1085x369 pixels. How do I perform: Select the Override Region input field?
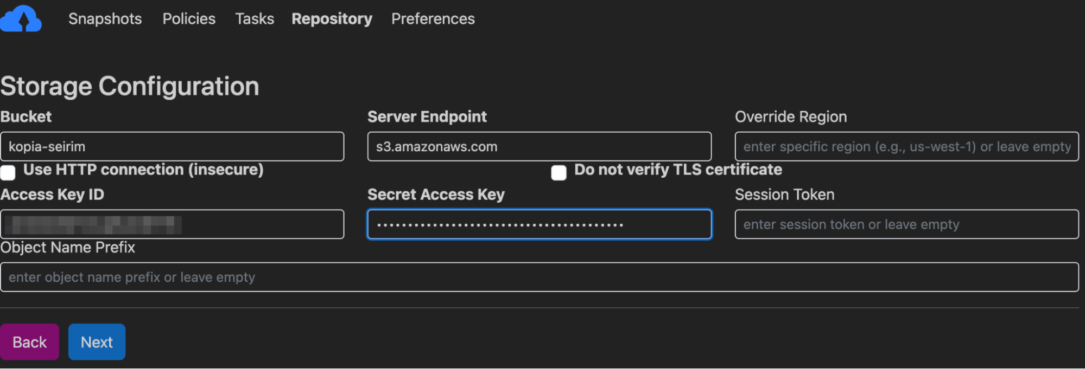(x=906, y=146)
